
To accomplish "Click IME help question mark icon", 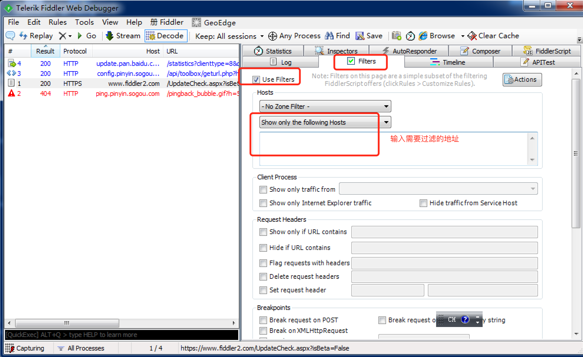I will [465, 319].
